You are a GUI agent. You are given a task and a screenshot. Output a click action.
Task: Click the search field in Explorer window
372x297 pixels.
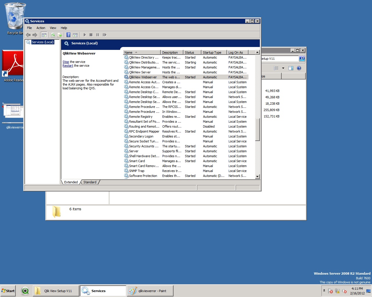click(279, 59)
